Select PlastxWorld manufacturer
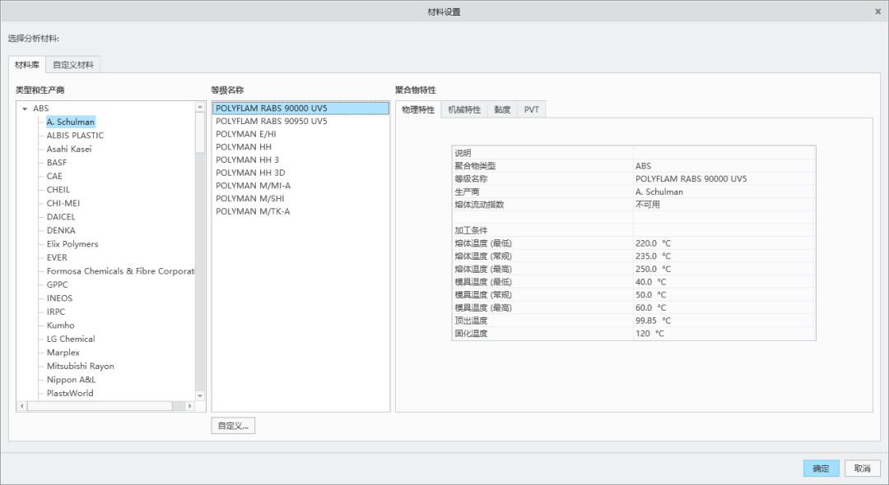Image resolution: width=889 pixels, height=485 pixels. tap(70, 393)
